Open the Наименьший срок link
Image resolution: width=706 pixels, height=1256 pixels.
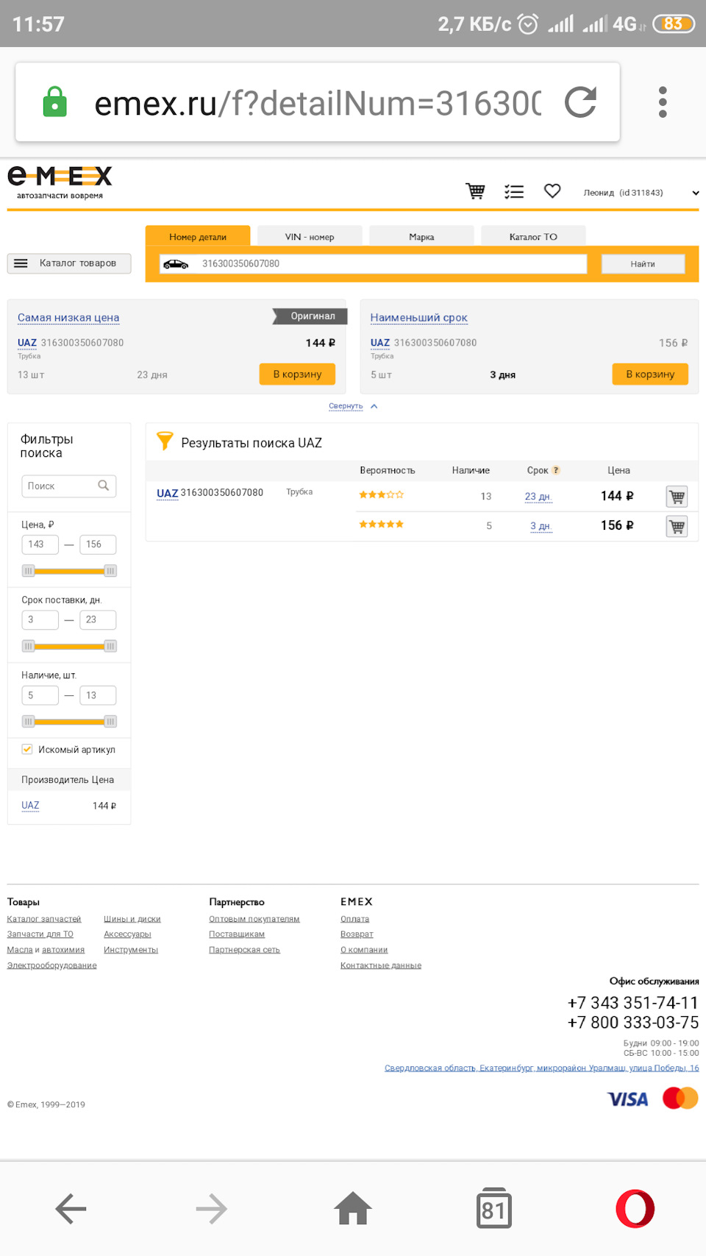(x=418, y=318)
